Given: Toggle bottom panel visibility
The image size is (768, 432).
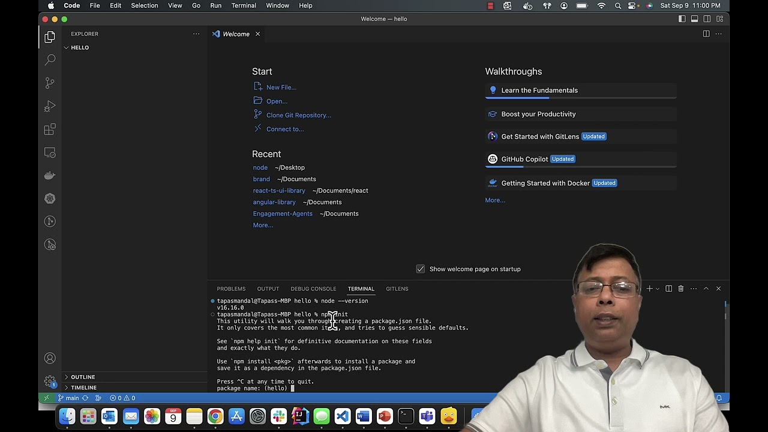Looking at the screenshot, I should [695, 19].
